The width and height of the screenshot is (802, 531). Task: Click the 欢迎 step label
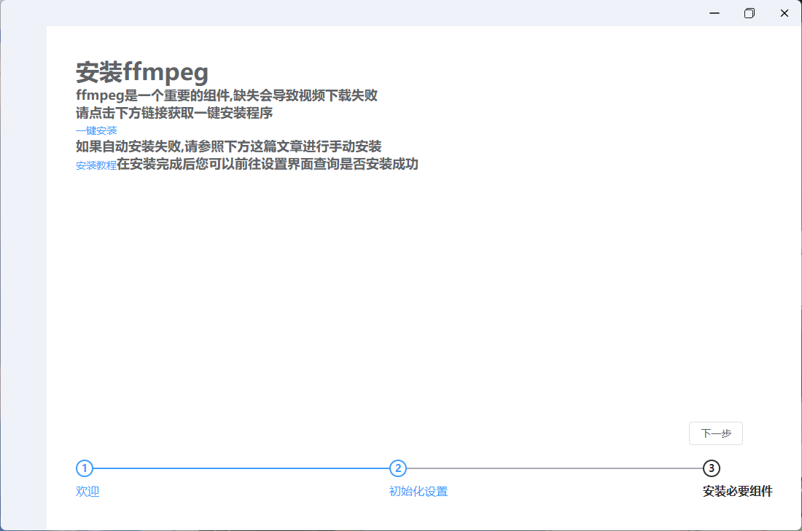point(87,491)
